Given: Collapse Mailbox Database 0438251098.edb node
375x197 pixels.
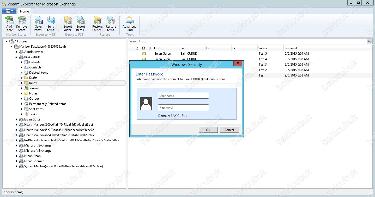Looking at the screenshot, I should click(11, 47).
